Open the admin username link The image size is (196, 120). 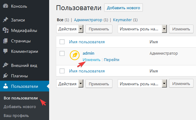point(88,53)
